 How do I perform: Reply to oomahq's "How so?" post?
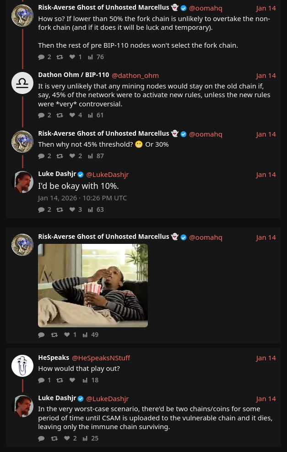[42, 57]
